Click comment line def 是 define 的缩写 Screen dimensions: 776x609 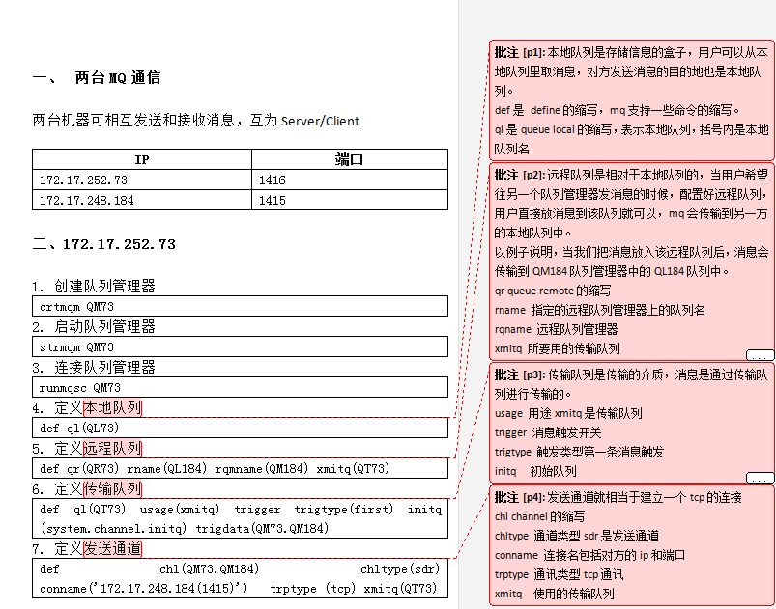click(617, 110)
